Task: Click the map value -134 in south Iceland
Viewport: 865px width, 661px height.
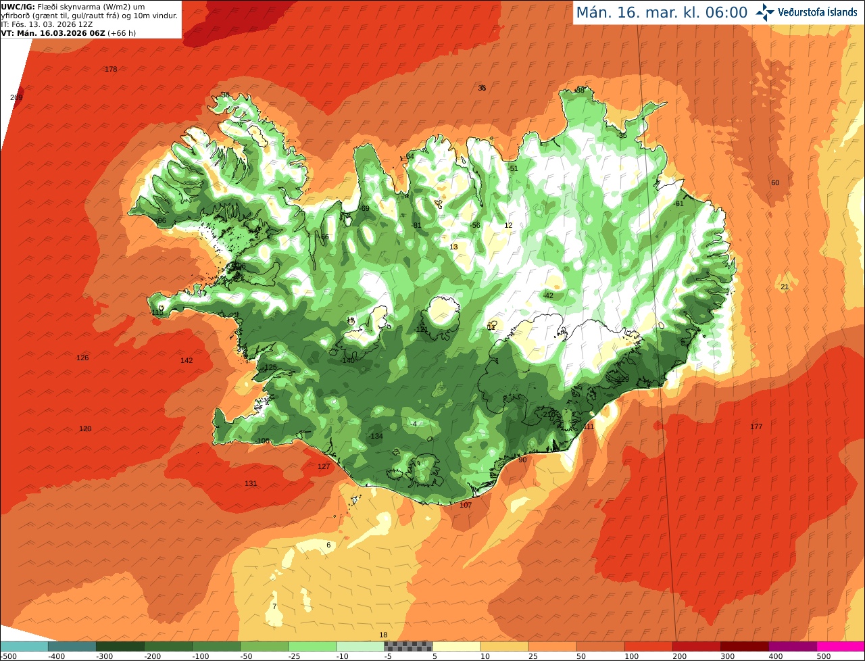Action: (x=376, y=437)
